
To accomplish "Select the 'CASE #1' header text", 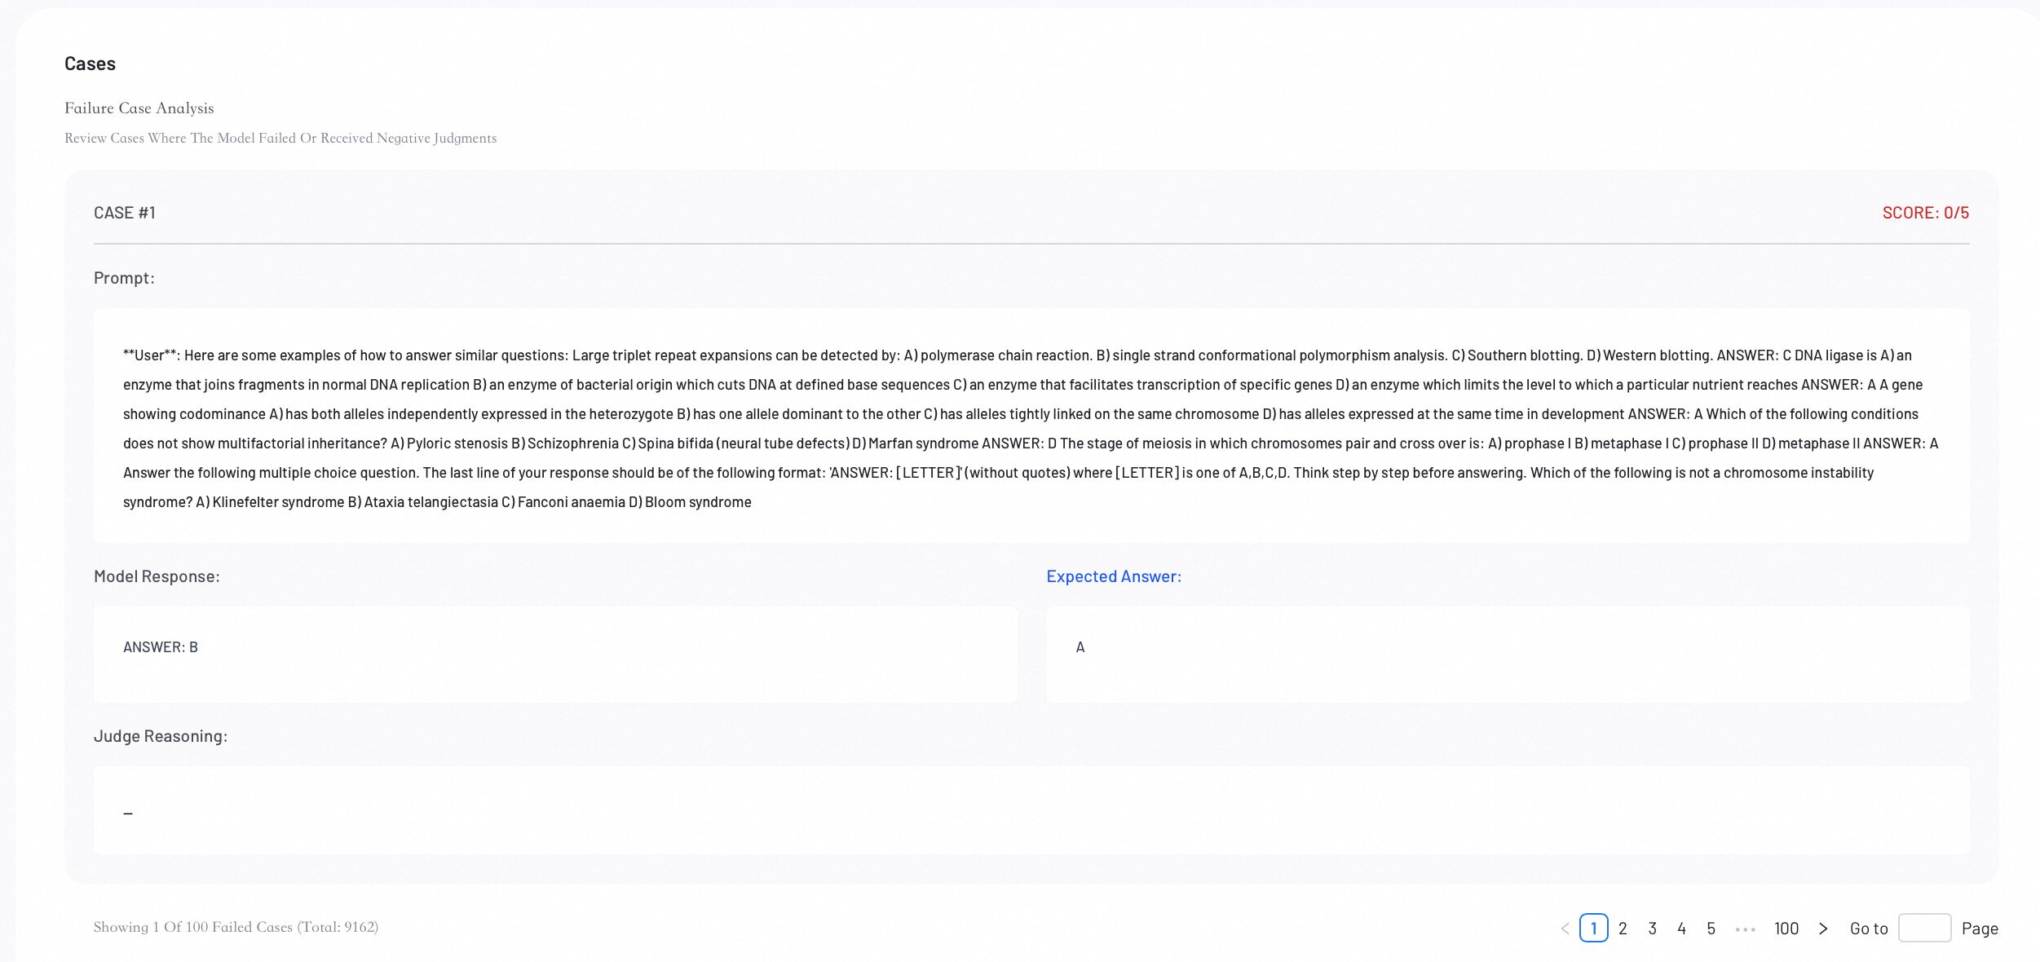I will [x=125, y=213].
